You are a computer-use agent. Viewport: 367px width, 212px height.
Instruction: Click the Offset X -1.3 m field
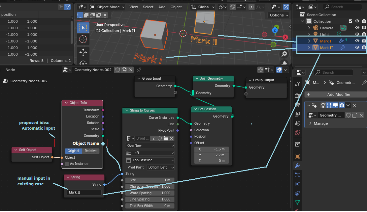(212, 149)
